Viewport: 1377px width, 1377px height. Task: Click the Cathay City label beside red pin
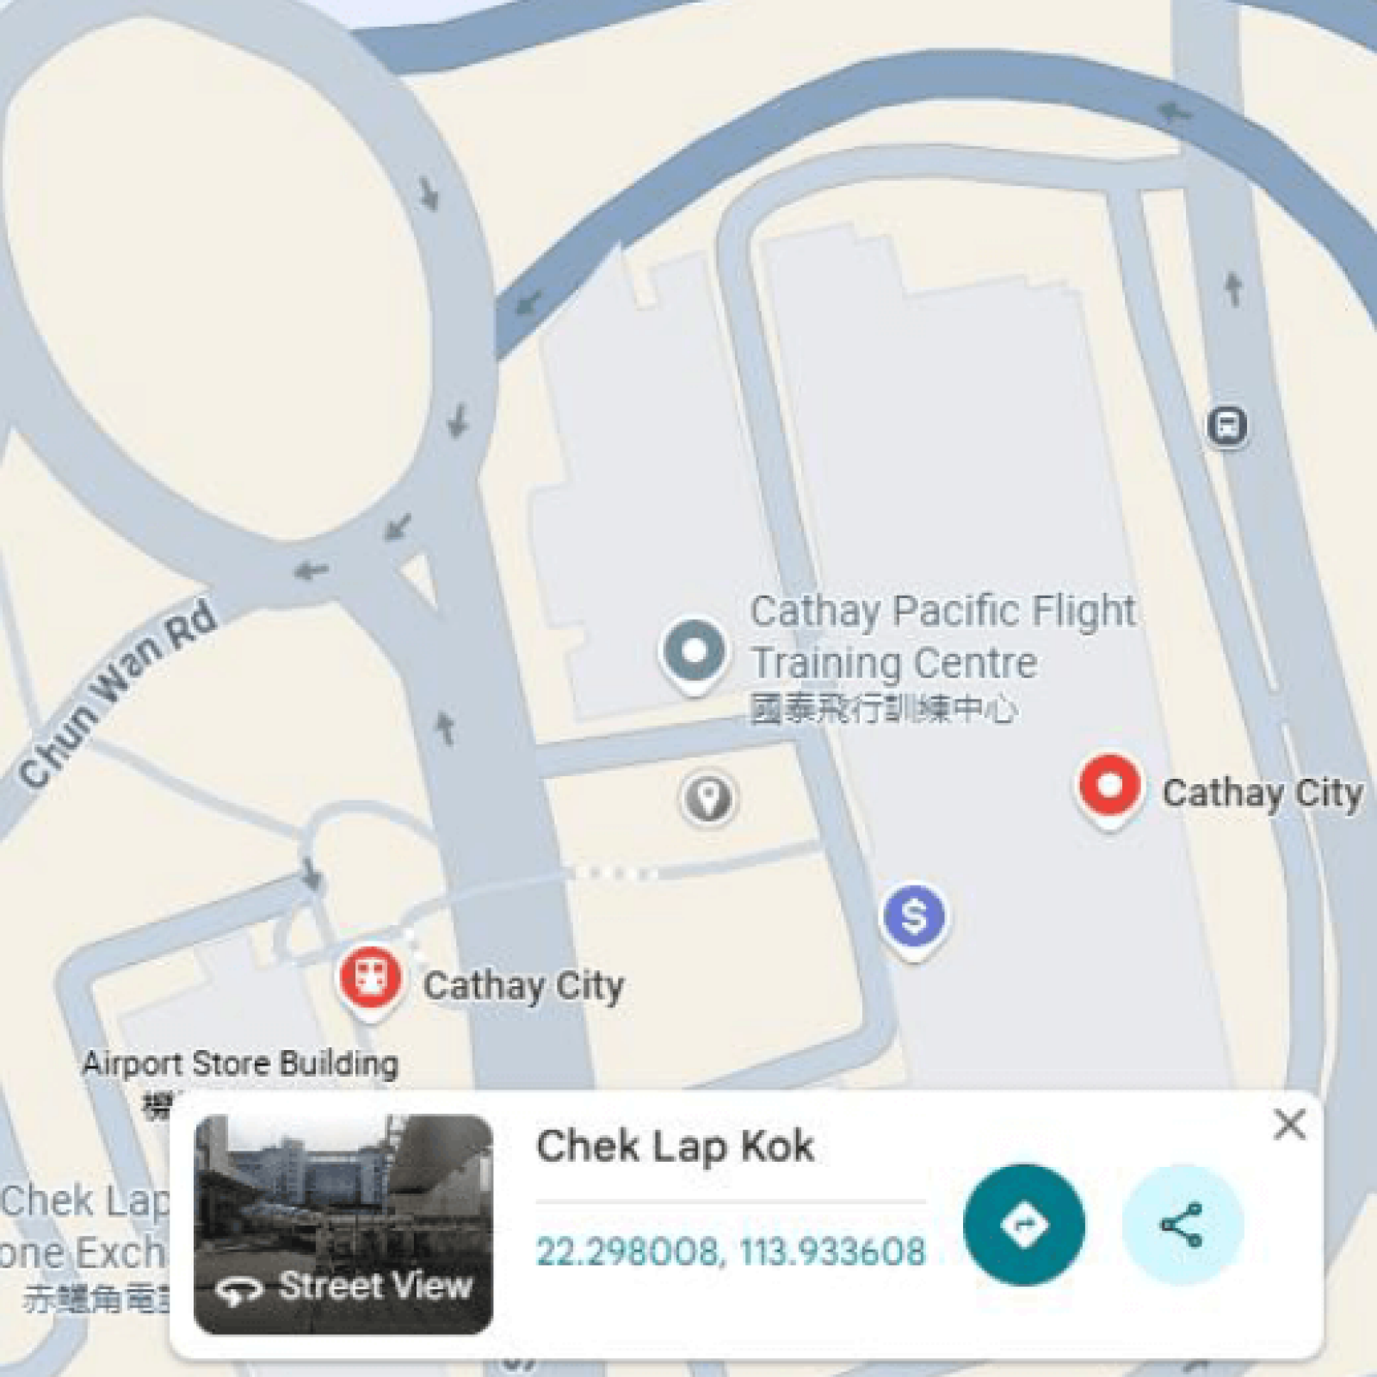(1263, 793)
